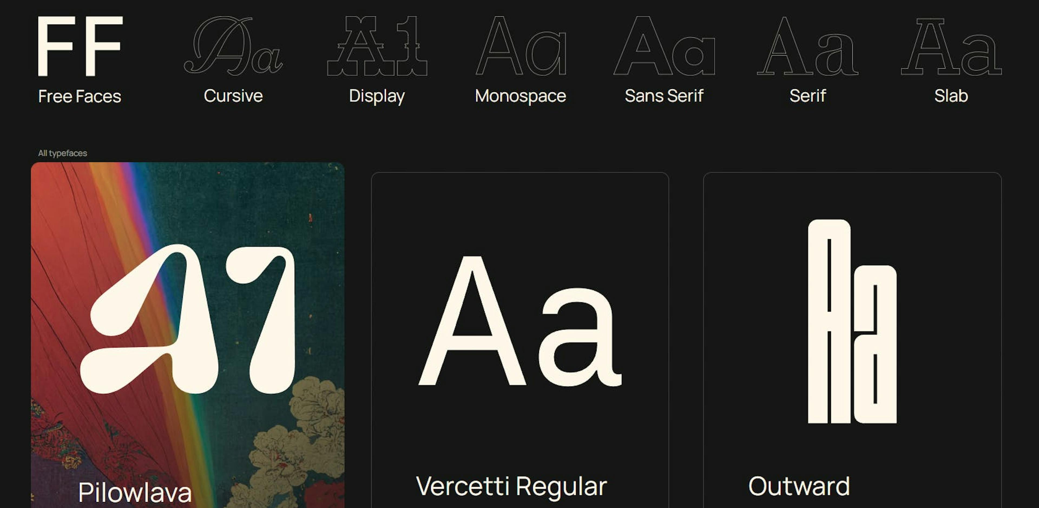1039x508 pixels.
Task: Click the FF Free Faces logo
Action: point(80,46)
